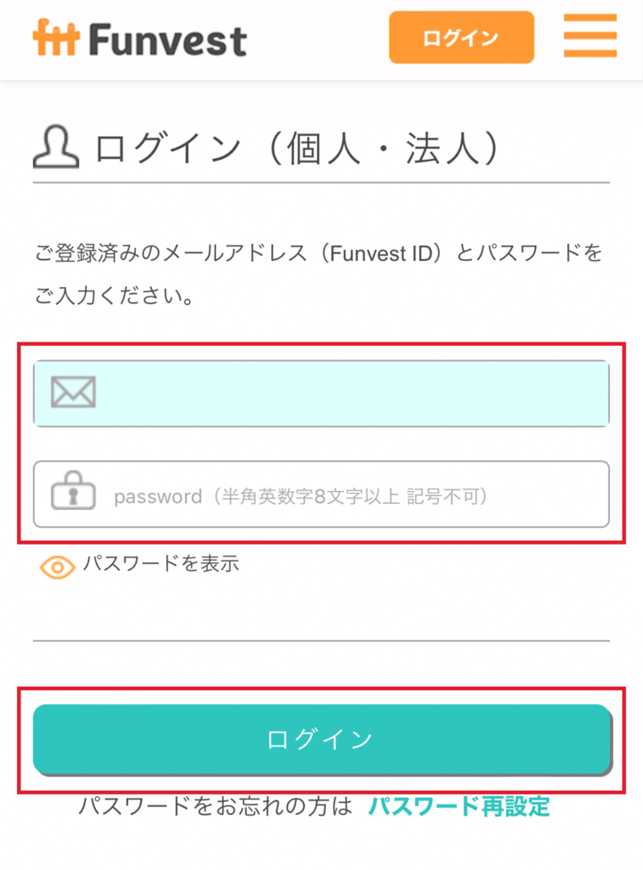Click the padlock icon in password field
Image resolution: width=643 pixels, height=870 pixels.
click(73, 494)
